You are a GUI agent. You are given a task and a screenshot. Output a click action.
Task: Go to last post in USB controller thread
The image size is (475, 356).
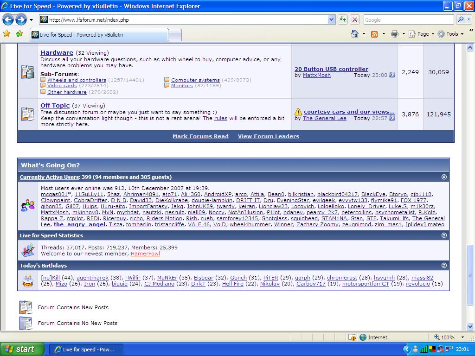point(392,75)
